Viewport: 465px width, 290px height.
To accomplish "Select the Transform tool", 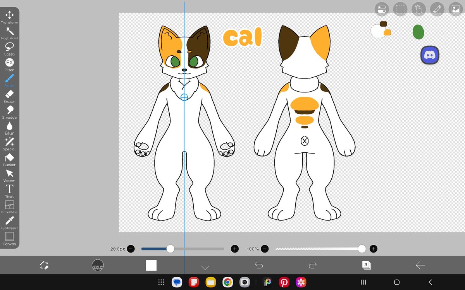I will click(x=9, y=17).
